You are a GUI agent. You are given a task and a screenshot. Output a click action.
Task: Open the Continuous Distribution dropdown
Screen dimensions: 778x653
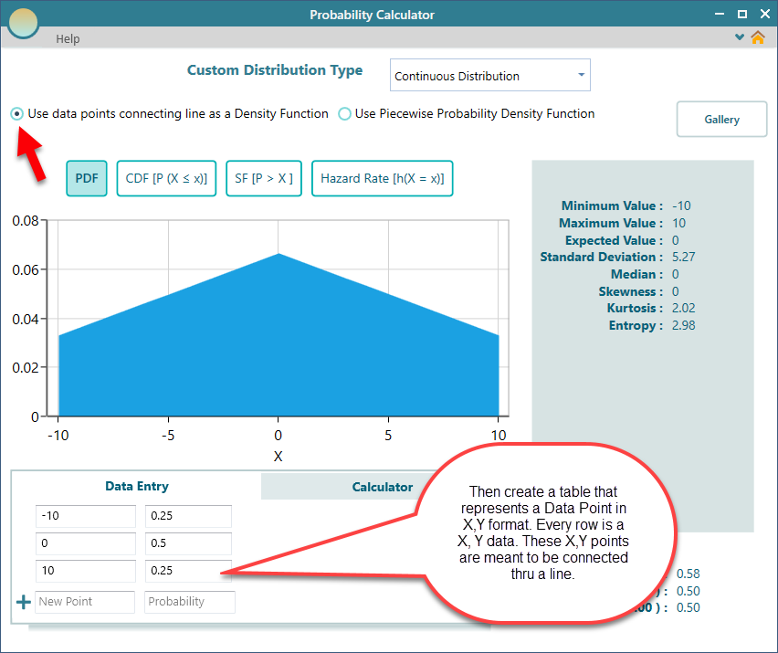tap(489, 75)
